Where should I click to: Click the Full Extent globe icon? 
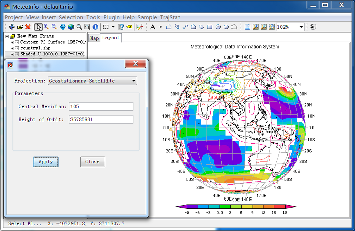click(x=71, y=27)
